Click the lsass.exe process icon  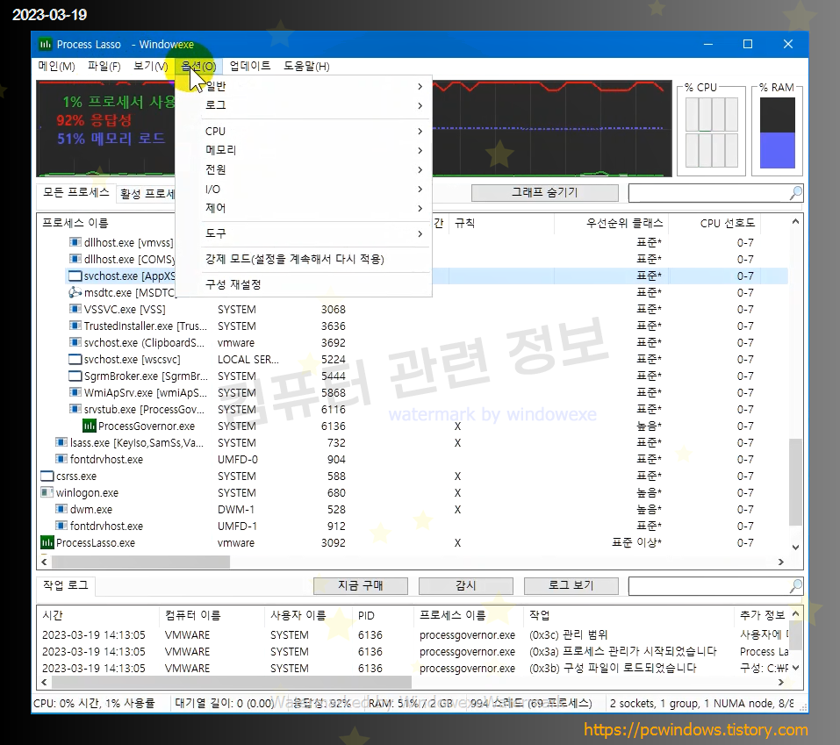pos(61,443)
